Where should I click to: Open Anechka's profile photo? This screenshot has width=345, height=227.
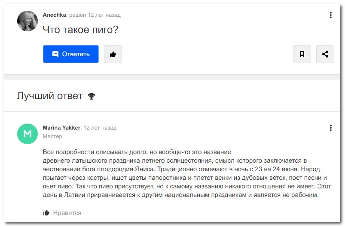[x=27, y=21]
